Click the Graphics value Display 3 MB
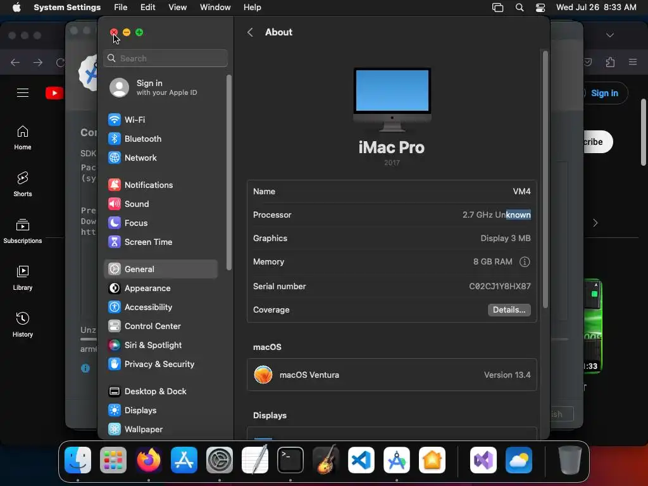The width and height of the screenshot is (648, 486). pos(506,239)
